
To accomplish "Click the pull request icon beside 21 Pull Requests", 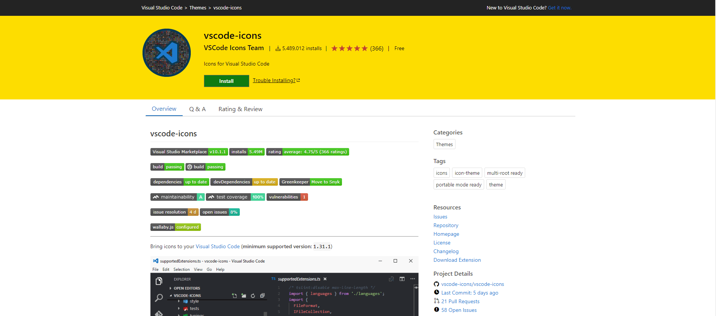I will [437, 301].
